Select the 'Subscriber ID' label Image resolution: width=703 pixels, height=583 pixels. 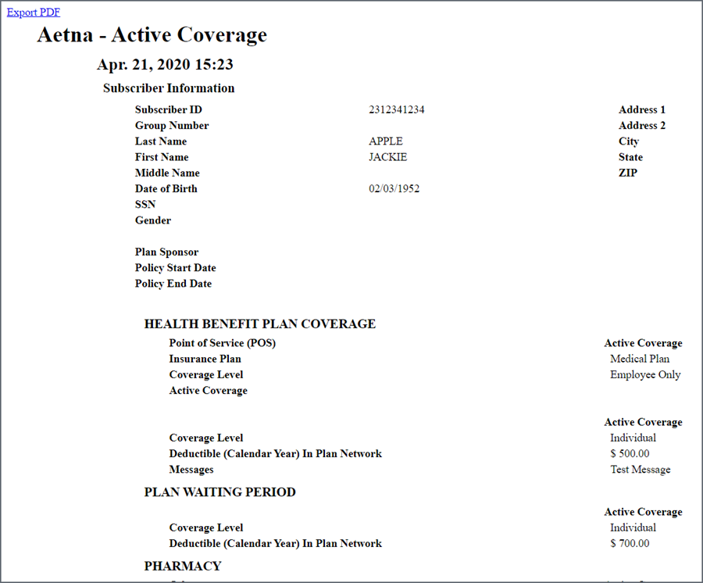click(169, 109)
